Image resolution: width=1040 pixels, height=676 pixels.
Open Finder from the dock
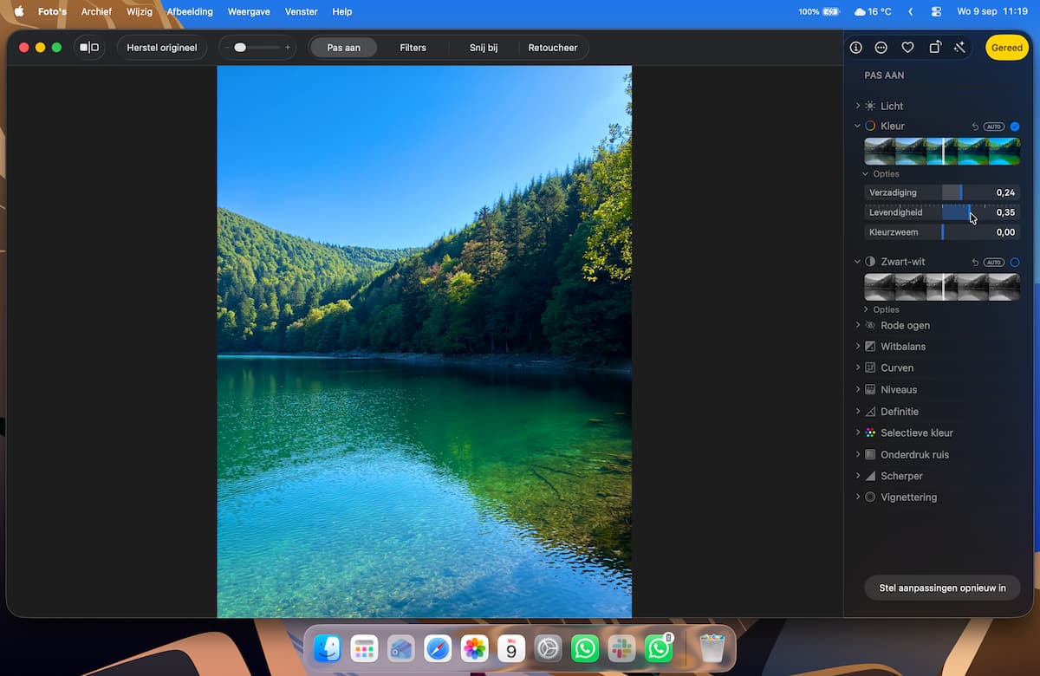[x=328, y=647]
